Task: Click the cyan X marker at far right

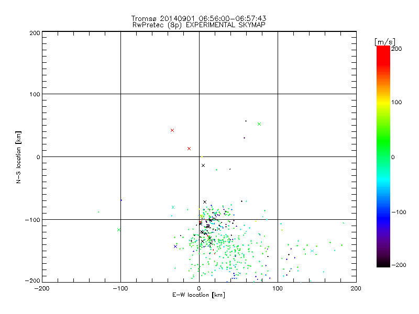Action: click(x=312, y=251)
